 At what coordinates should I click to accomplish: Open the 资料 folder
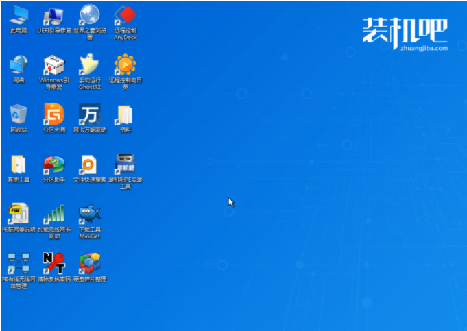tap(125, 114)
